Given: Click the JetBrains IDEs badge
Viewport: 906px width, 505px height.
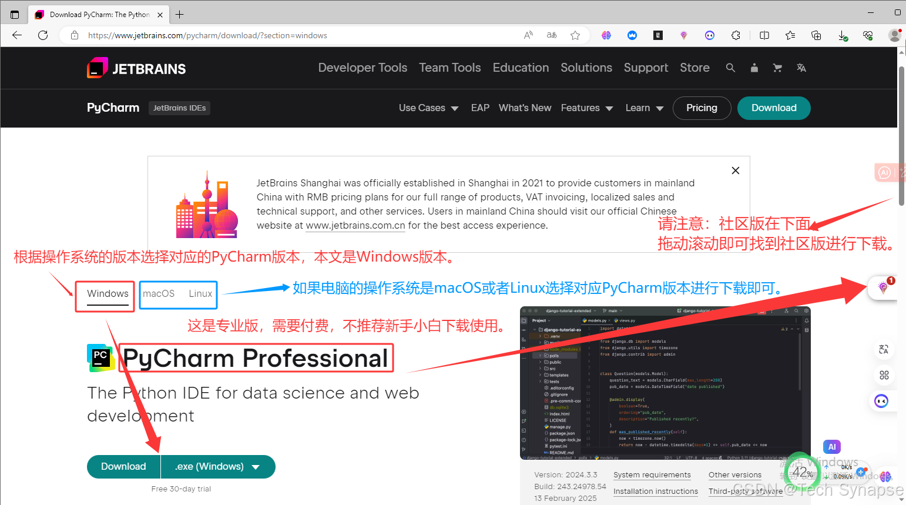Looking at the screenshot, I should [179, 108].
